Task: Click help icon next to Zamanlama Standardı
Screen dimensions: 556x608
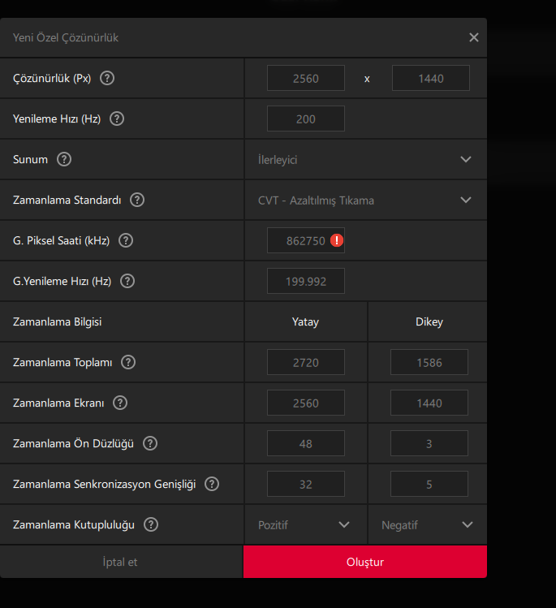Action: coord(137,200)
